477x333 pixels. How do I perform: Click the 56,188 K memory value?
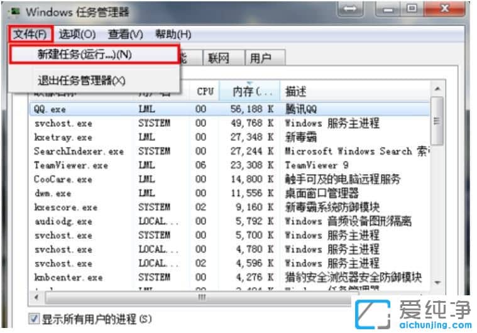[252, 109]
